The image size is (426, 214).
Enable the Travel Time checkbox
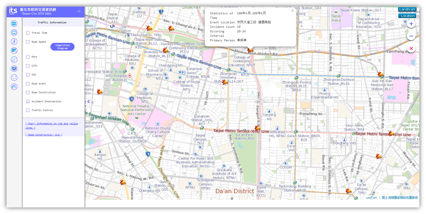[x=28, y=33]
